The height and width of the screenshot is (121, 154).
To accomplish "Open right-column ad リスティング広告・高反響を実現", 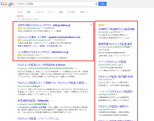I will click(115, 77).
